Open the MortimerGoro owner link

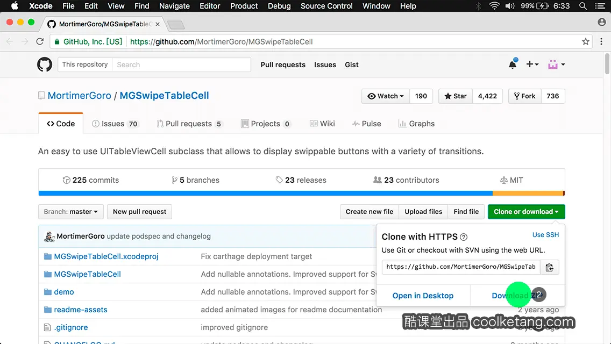(80, 96)
